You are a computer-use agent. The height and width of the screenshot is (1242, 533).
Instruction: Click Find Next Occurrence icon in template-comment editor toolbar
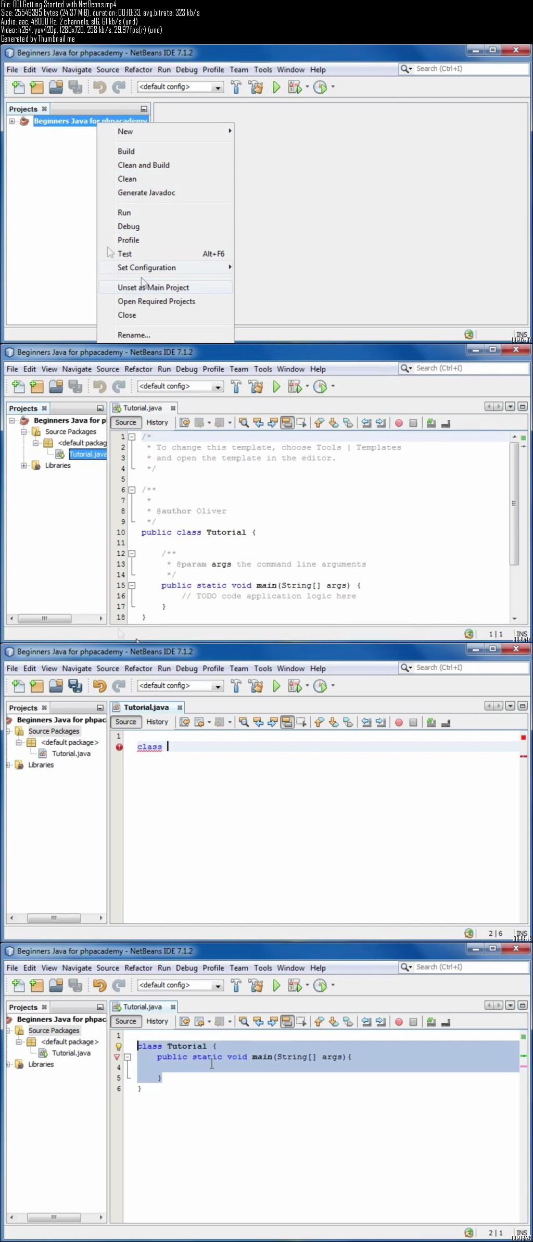[272, 423]
